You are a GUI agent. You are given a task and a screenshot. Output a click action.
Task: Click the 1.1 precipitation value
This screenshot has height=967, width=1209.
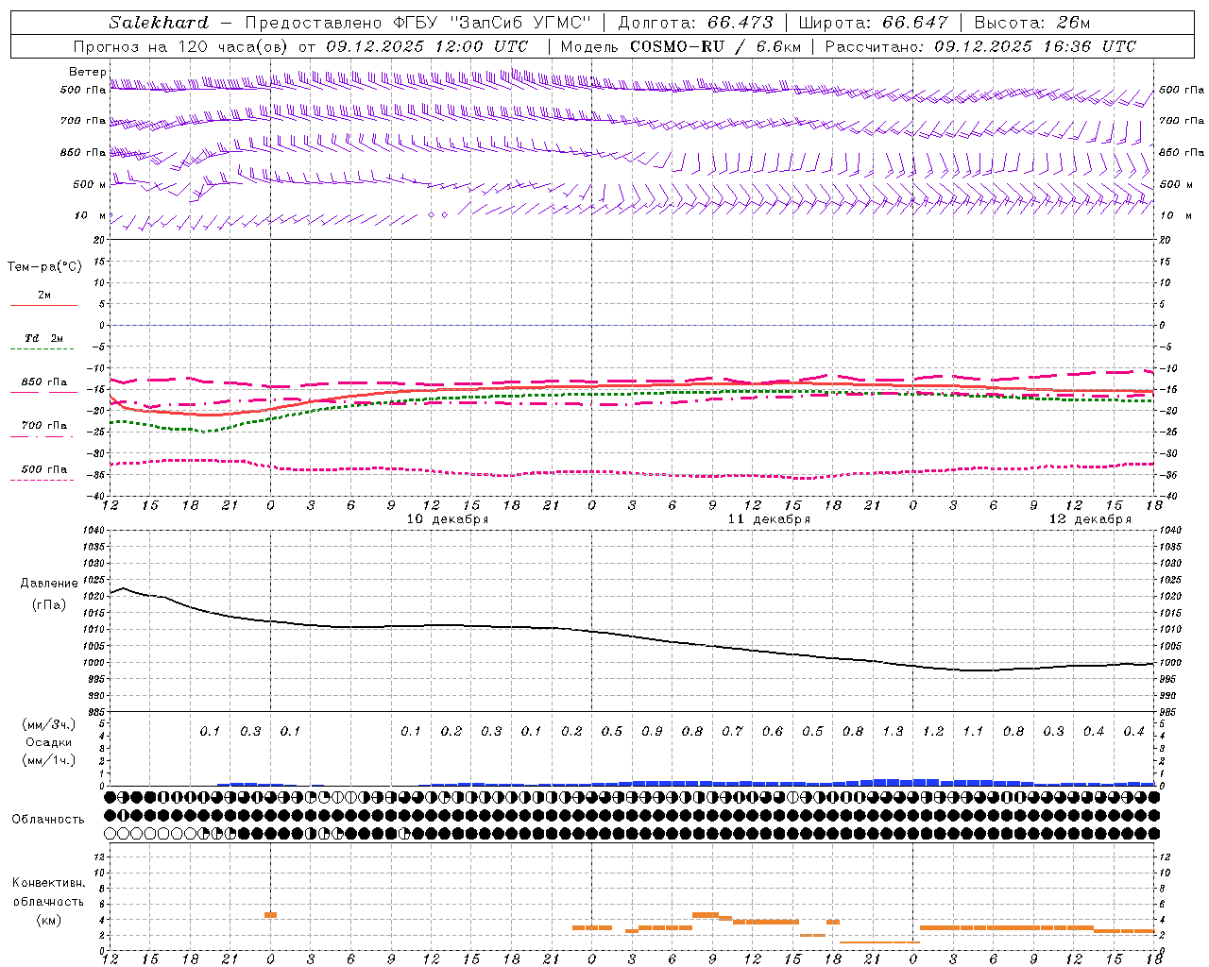coord(973,731)
